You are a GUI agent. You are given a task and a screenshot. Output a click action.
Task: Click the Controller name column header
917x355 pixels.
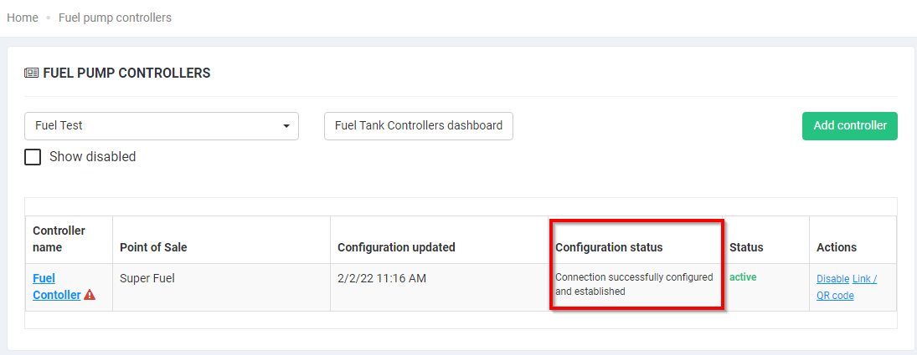click(59, 239)
